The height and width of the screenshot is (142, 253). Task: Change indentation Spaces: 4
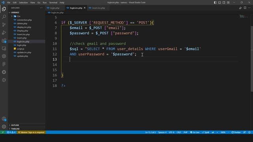162,133
